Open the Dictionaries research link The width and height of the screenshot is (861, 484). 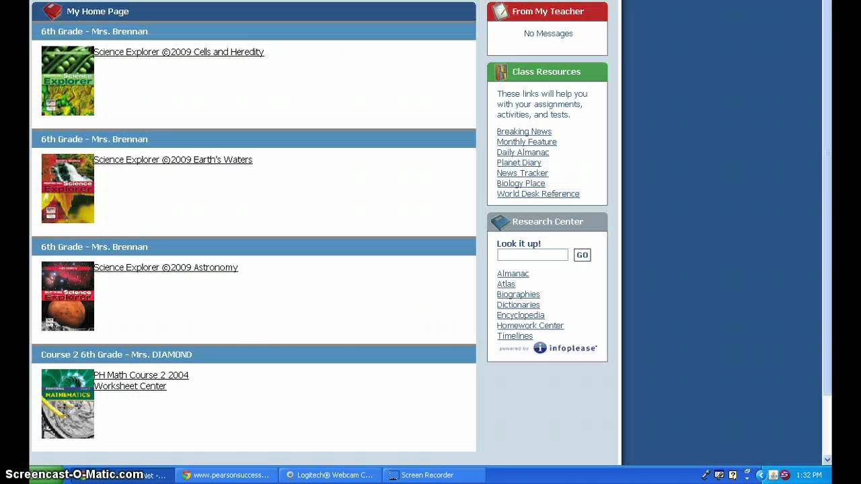tap(518, 305)
